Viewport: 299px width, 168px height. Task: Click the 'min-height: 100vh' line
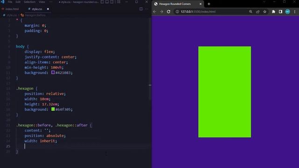pos(44,67)
